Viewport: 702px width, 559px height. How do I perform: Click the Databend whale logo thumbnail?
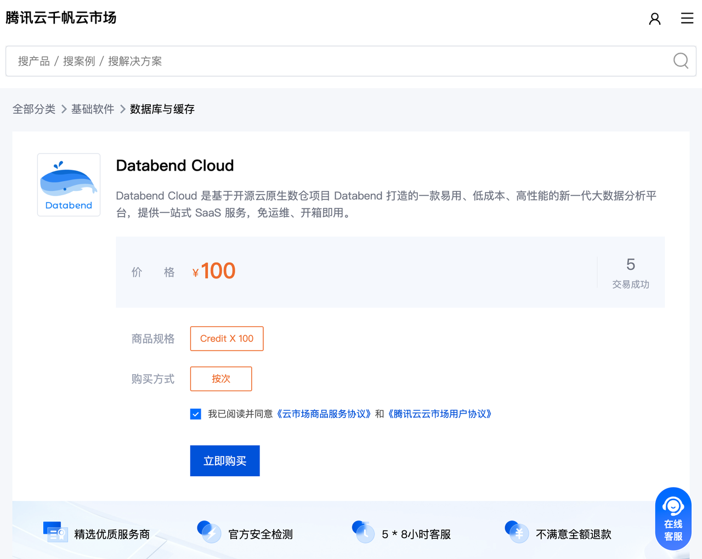69,184
